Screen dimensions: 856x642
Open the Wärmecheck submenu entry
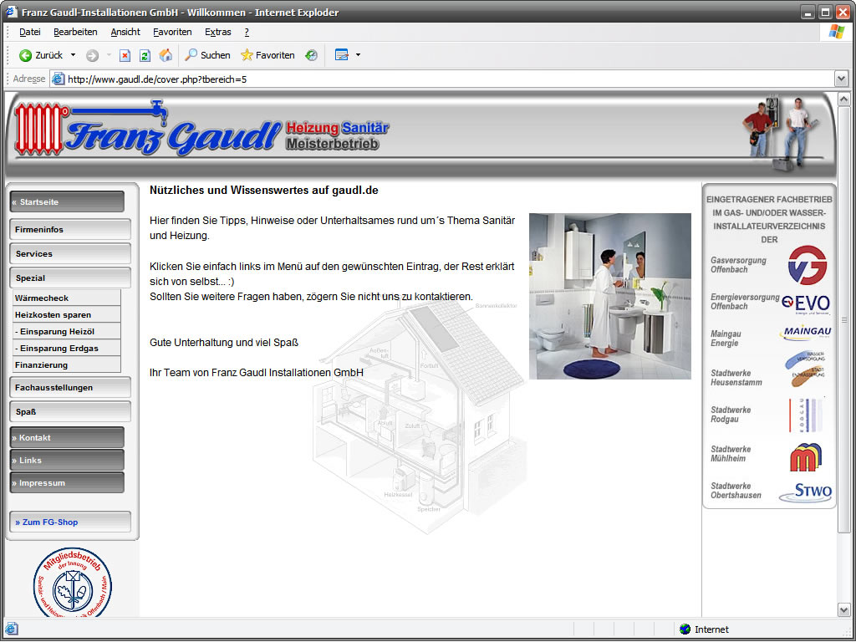pos(67,298)
